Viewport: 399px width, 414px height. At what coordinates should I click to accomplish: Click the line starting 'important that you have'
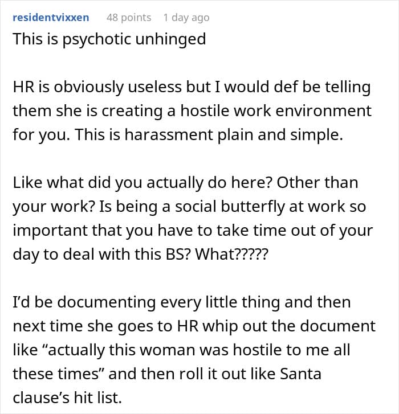[x=193, y=231]
